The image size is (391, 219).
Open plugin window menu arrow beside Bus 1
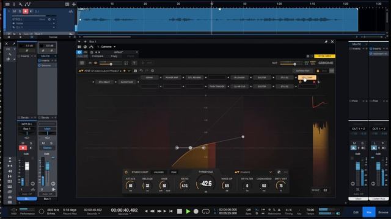79,41
